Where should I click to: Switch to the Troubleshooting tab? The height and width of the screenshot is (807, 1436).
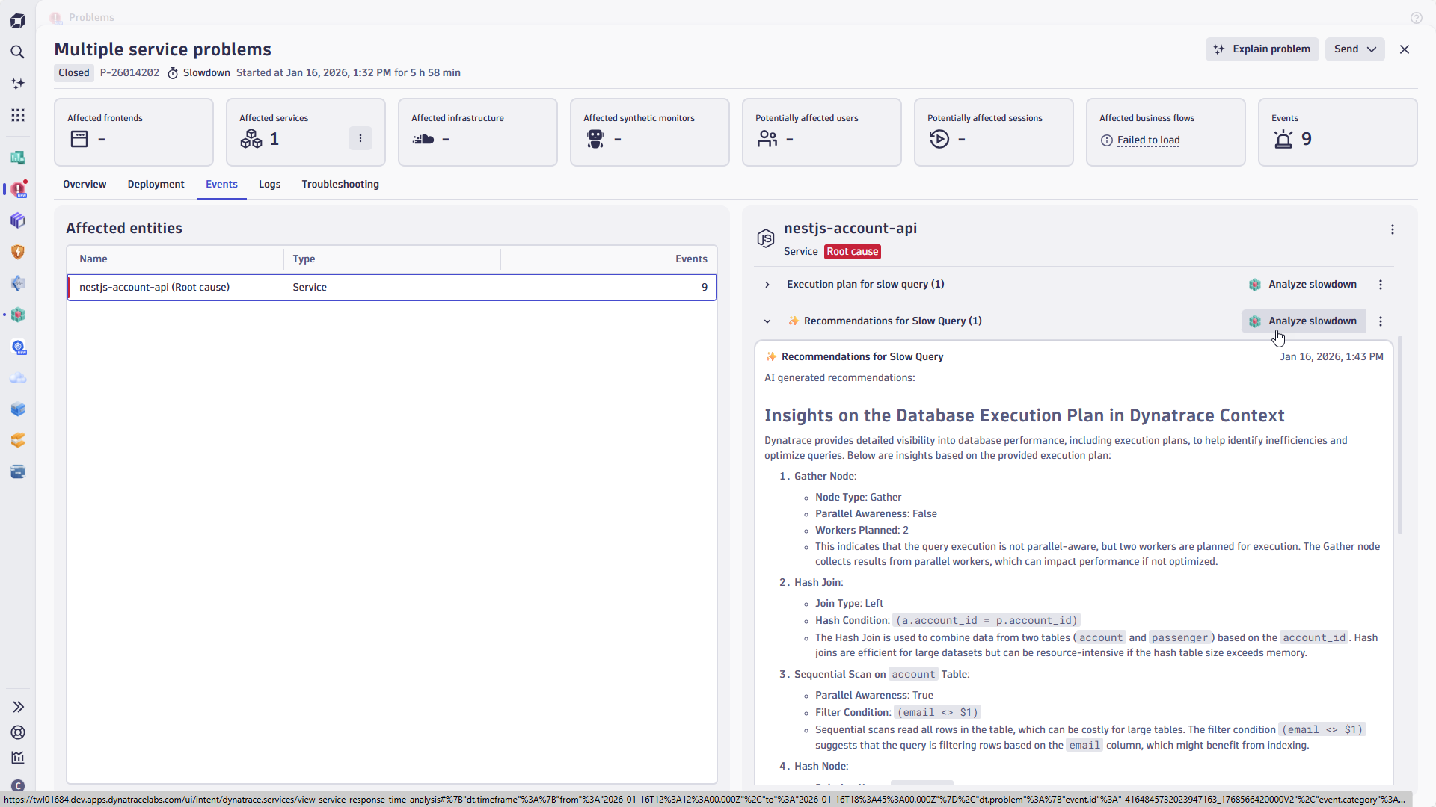(x=340, y=184)
